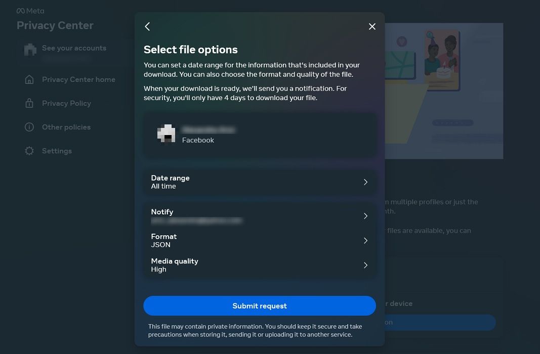Click the back arrow in the dialog

147,26
